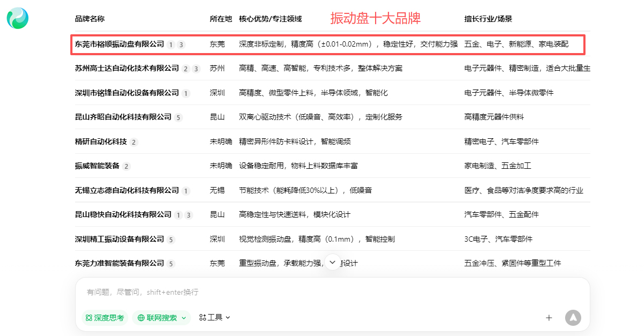
Task: Click the 品牌名称 column header
Action: click(x=90, y=19)
